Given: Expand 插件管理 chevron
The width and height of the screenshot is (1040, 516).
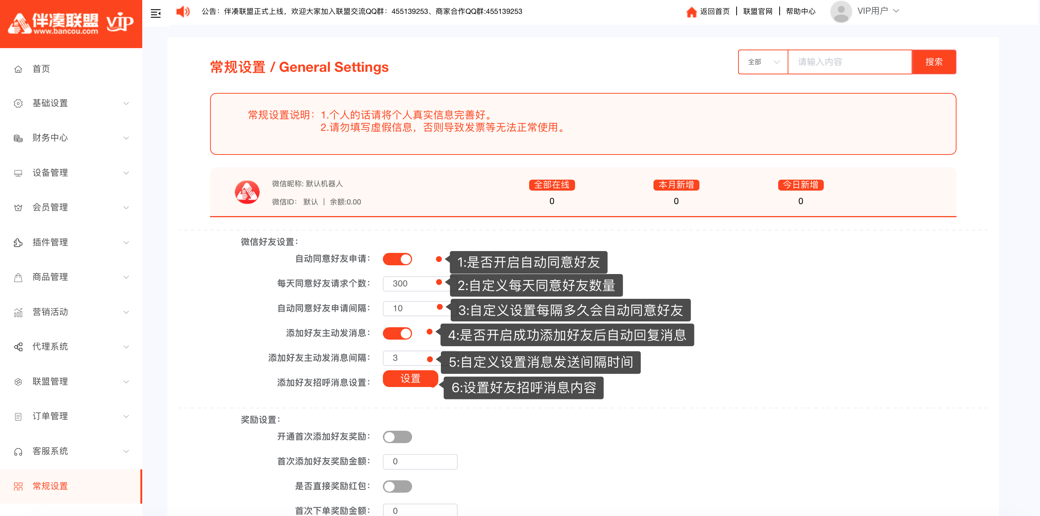Looking at the screenshot, I should tap(126, 242).
